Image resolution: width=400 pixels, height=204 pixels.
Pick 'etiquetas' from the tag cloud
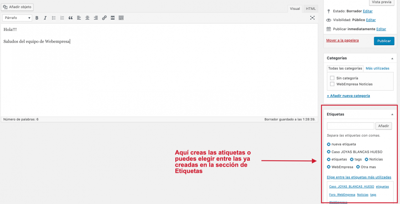click(383, 187)
